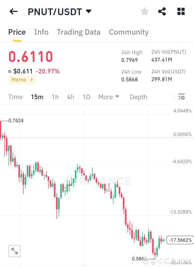Switch chart view to Depth
The width and height of the screenshot is (194, 267).
138,97
